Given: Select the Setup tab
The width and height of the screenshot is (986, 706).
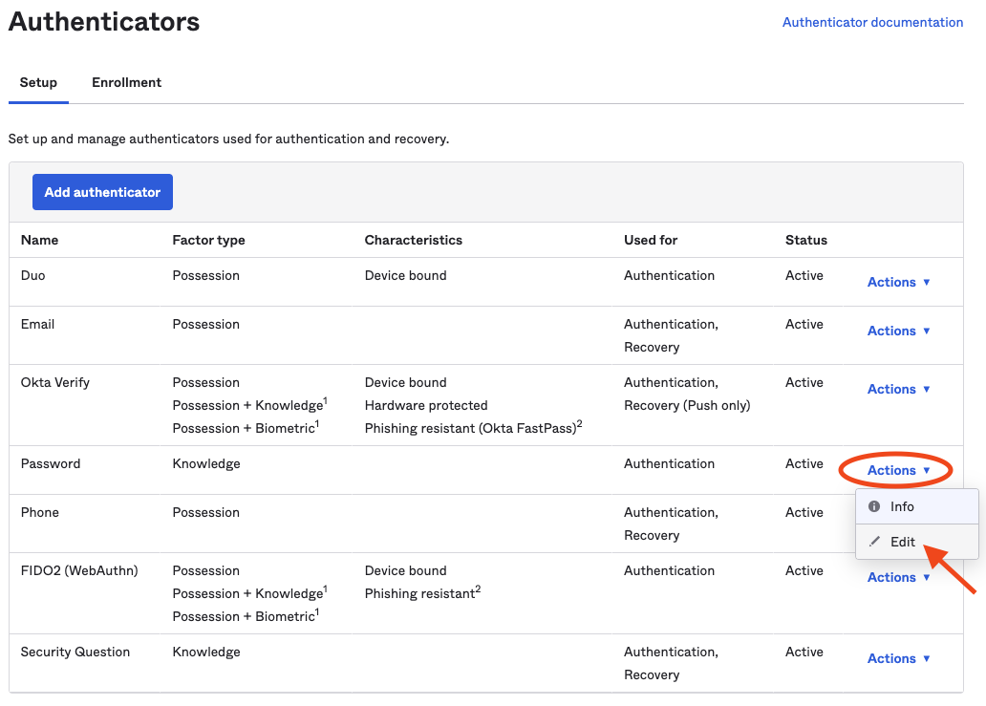Looking at the screenshot, I should click(x=38, y=82).
